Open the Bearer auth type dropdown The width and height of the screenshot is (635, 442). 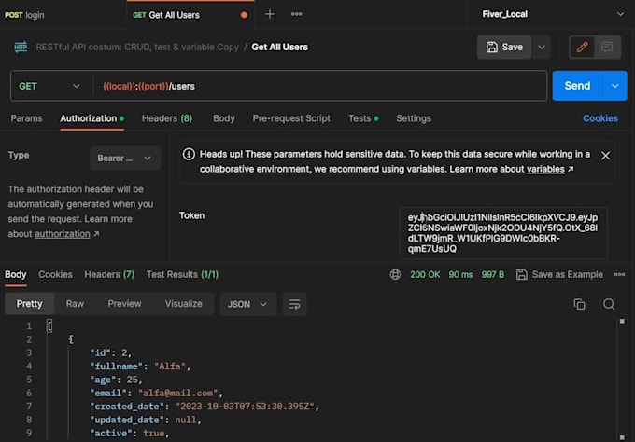[x=125, y=159]
